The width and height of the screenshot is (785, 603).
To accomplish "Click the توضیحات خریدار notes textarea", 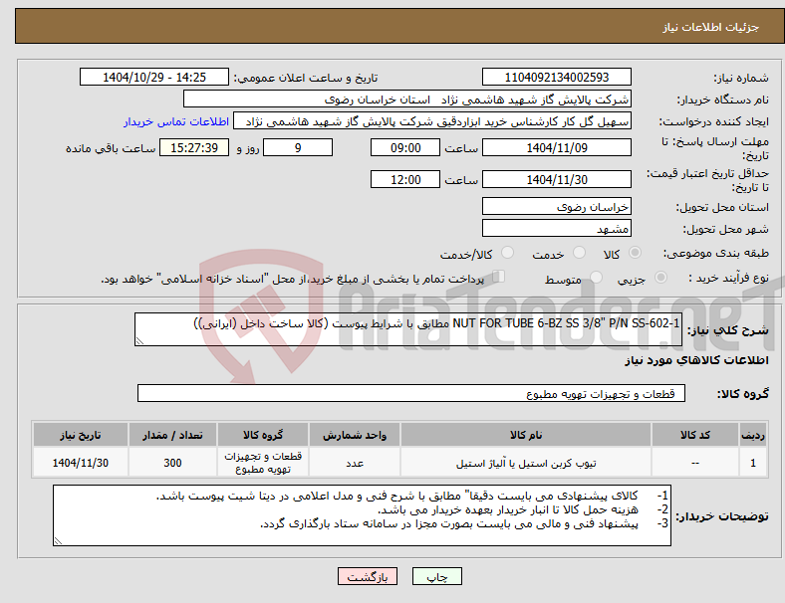I will [x=362, y=515].
